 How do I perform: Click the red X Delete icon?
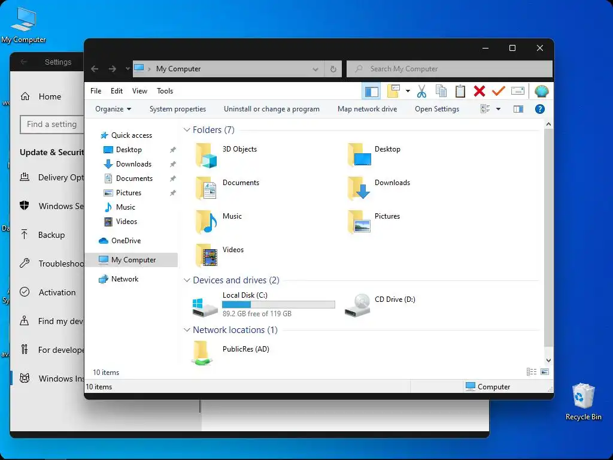[x=480, y=91]
